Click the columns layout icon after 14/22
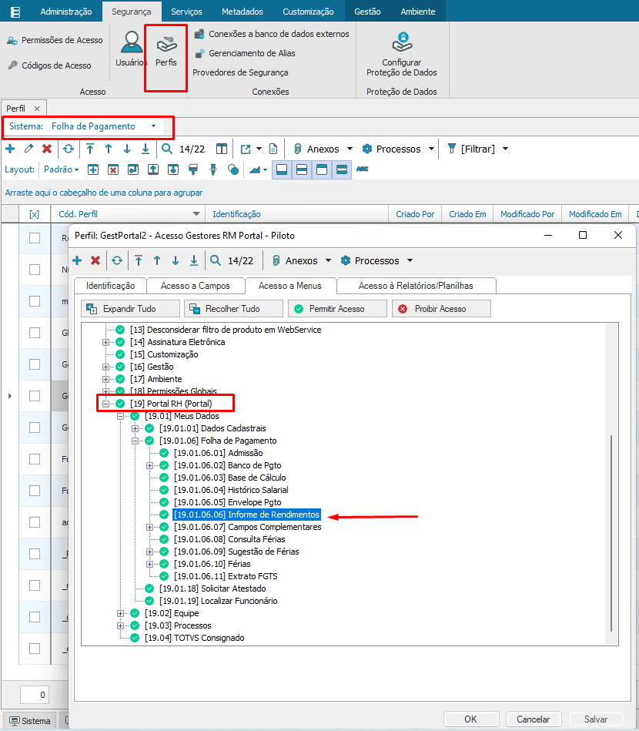 [222, 149]
